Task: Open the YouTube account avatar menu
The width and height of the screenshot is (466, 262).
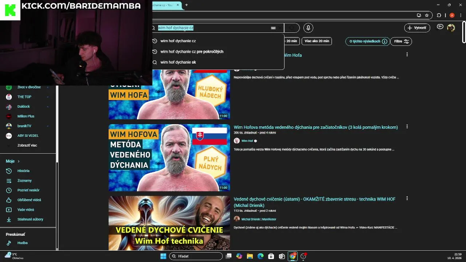Action: pyautogui.click(x=451, y=28)
